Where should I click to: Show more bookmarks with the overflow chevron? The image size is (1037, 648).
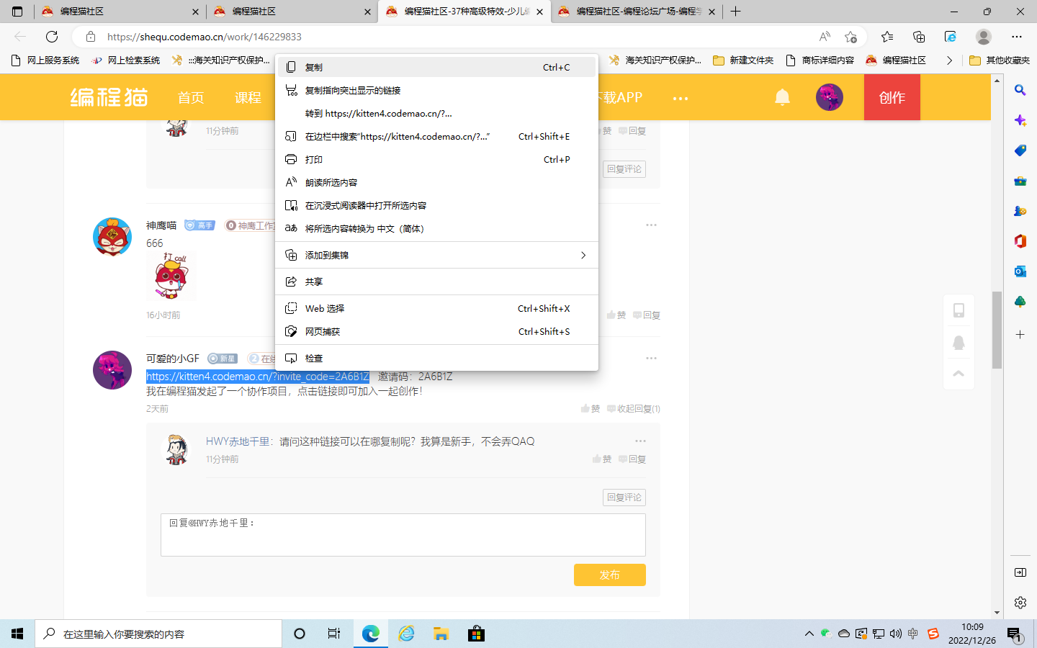(950, 60)
